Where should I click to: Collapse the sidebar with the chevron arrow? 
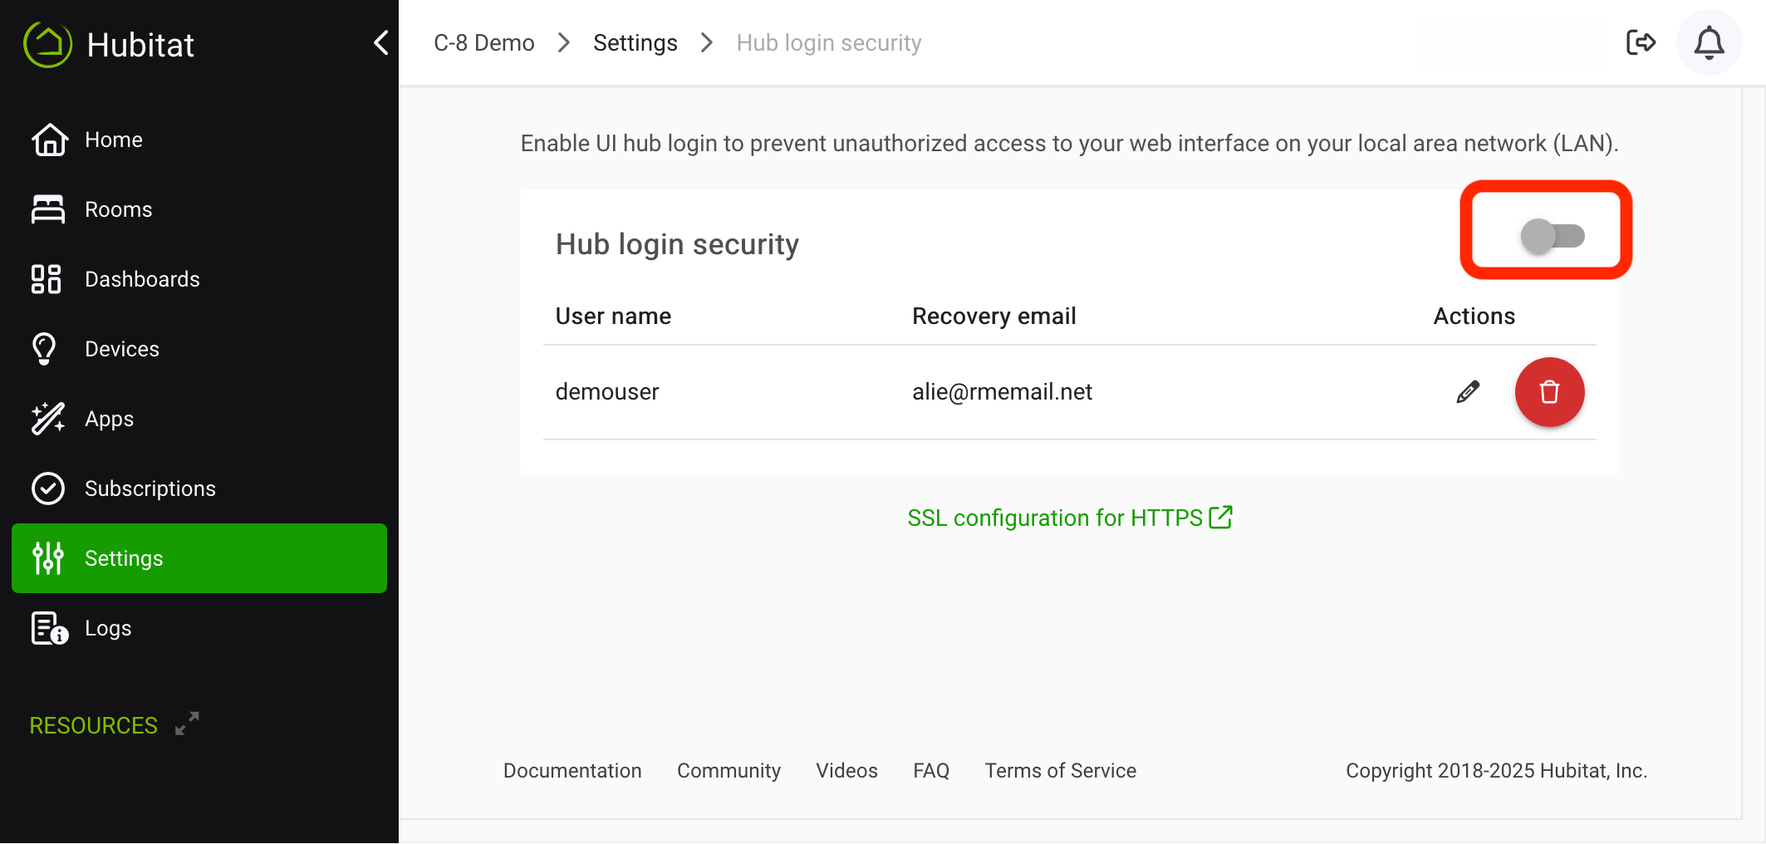[x=381, y=42]
